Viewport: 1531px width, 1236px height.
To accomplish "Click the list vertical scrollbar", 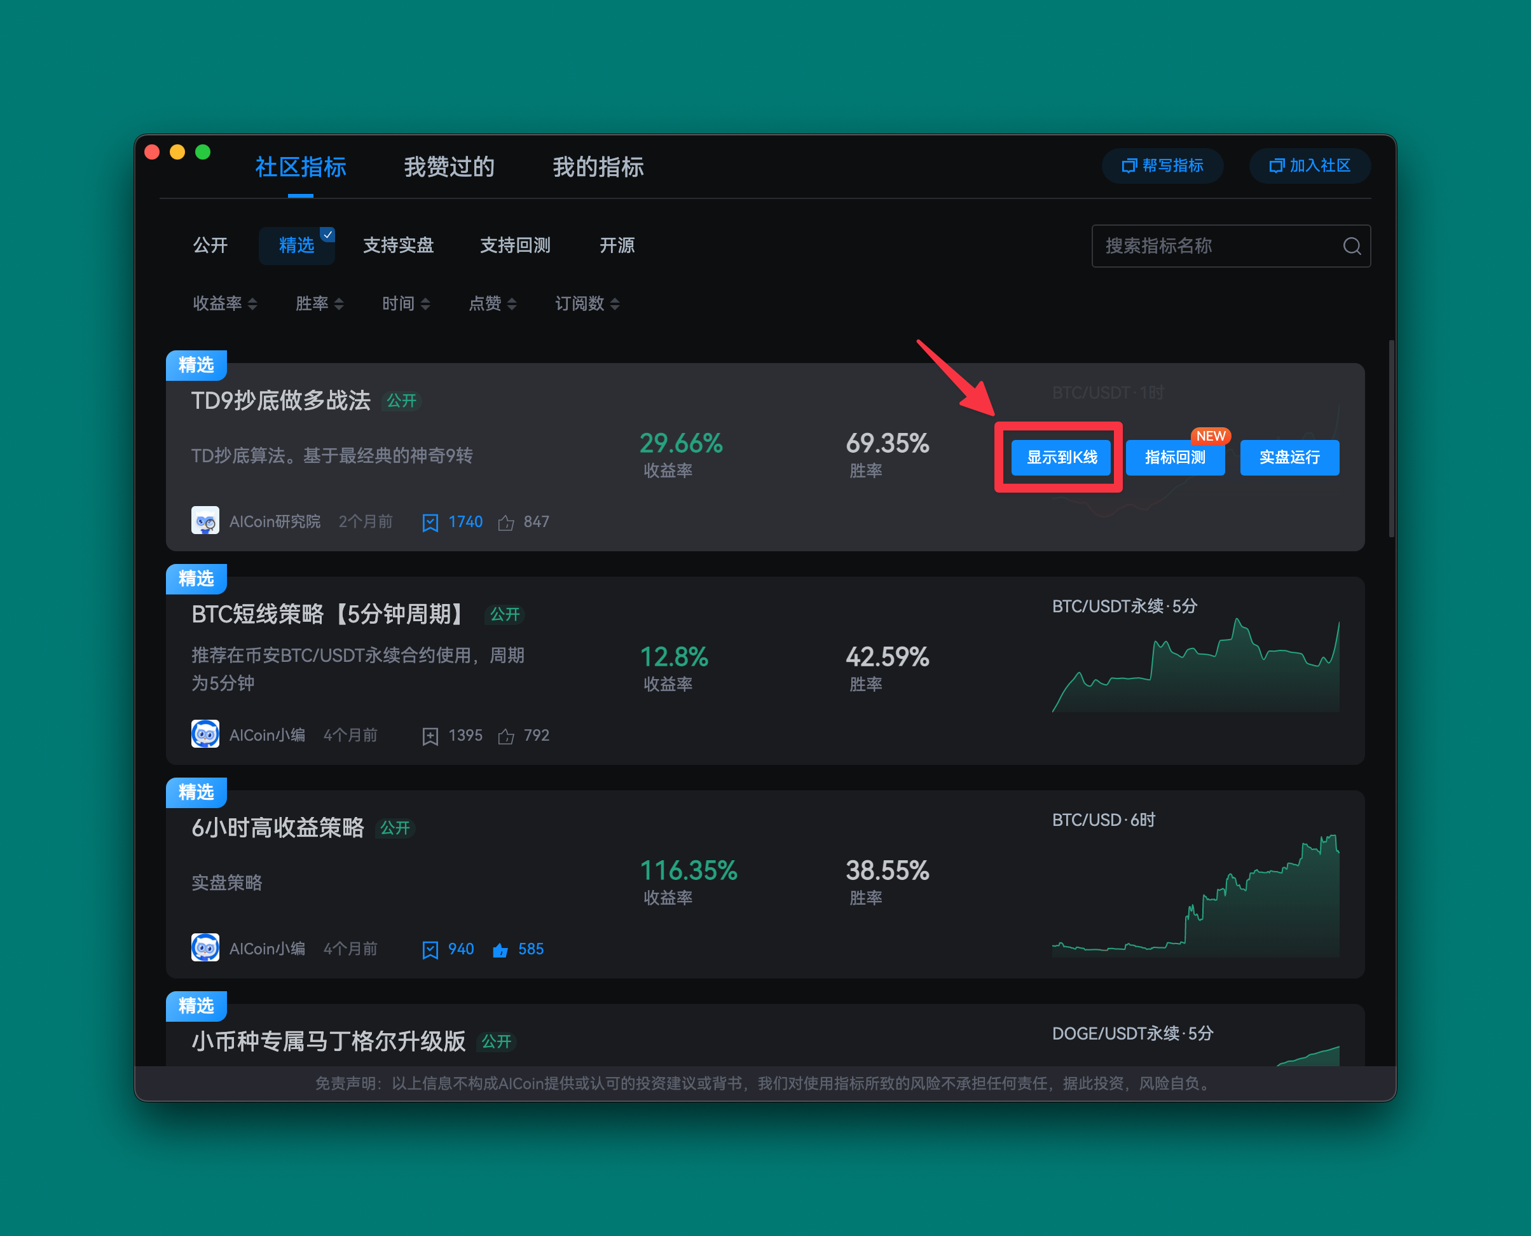I will [x=1390, y=439].
